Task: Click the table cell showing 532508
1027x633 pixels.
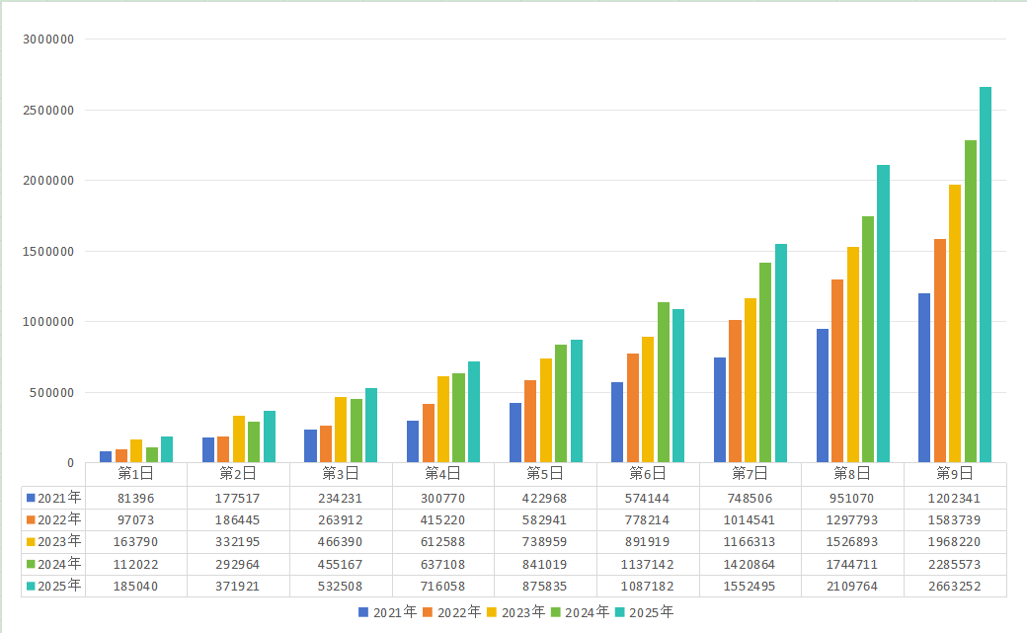Action: 341,586
